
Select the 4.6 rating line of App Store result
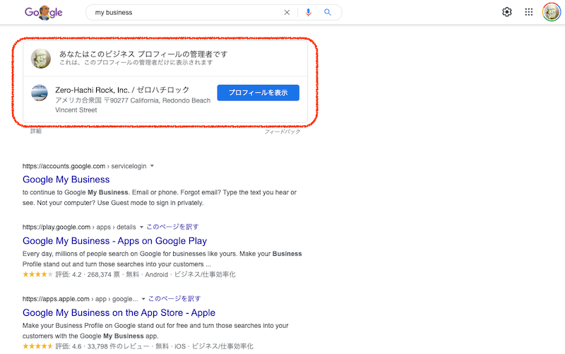click(138, 346)
